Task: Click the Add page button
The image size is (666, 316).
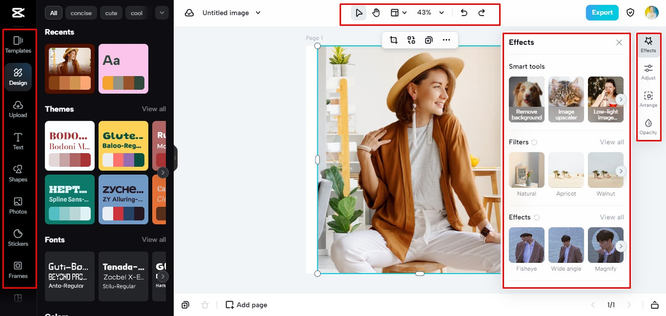Action: coord(246,305)
